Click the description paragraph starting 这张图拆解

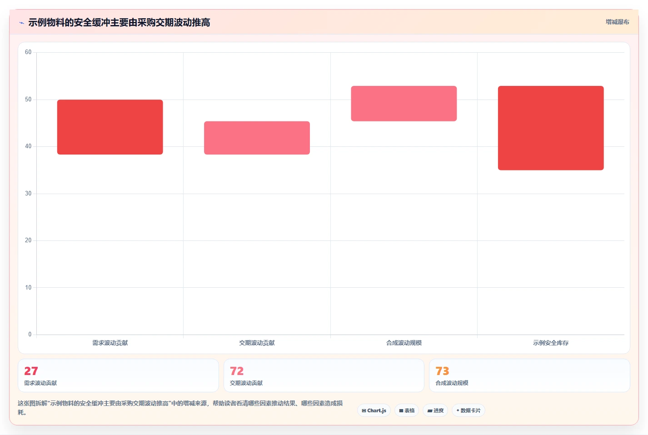180,408
